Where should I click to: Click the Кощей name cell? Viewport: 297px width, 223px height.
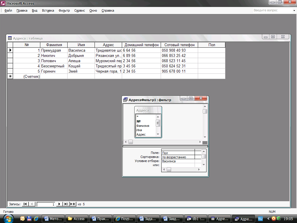(81, 66)
